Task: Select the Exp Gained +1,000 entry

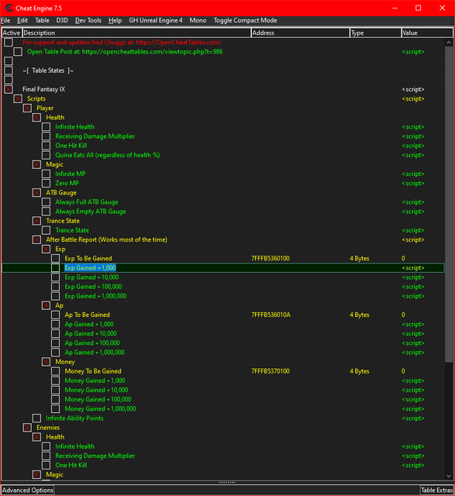Action: pos(90,268)
